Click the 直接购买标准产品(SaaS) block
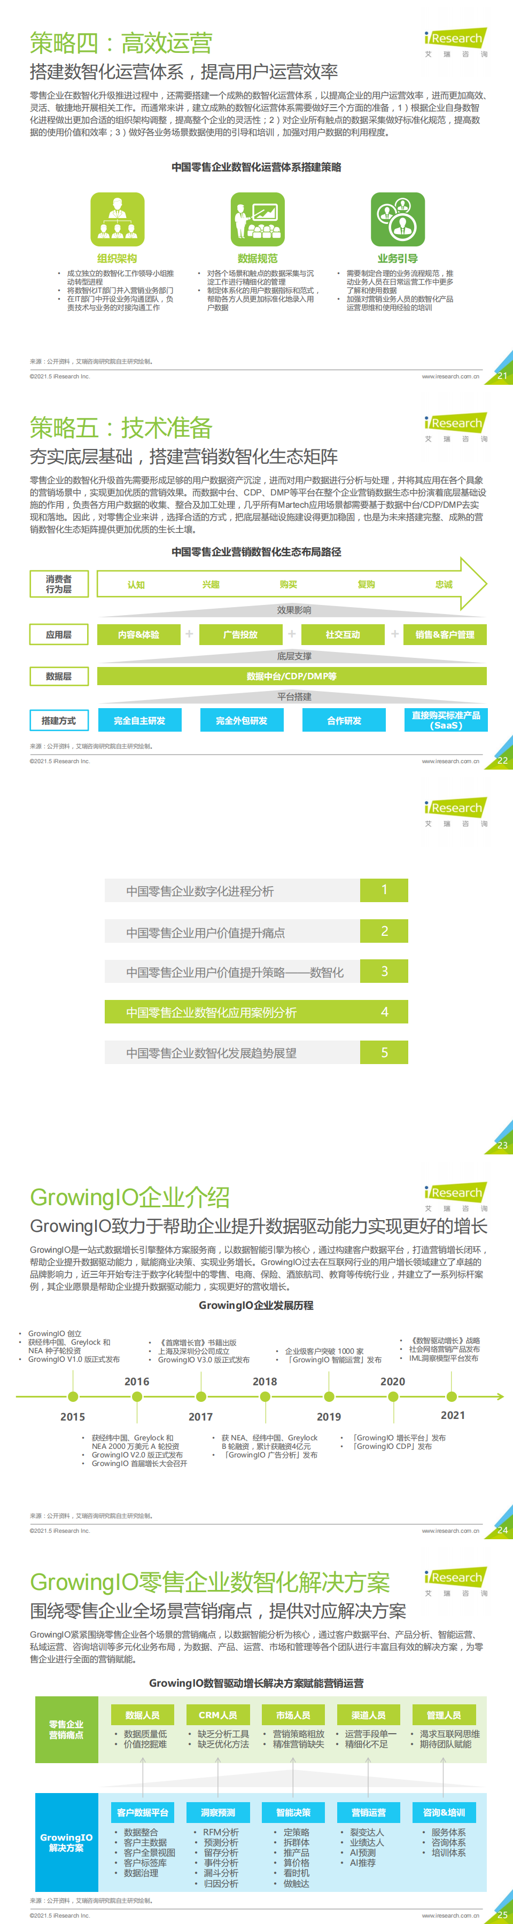513x1924 pixels. (x=446, y=721)
